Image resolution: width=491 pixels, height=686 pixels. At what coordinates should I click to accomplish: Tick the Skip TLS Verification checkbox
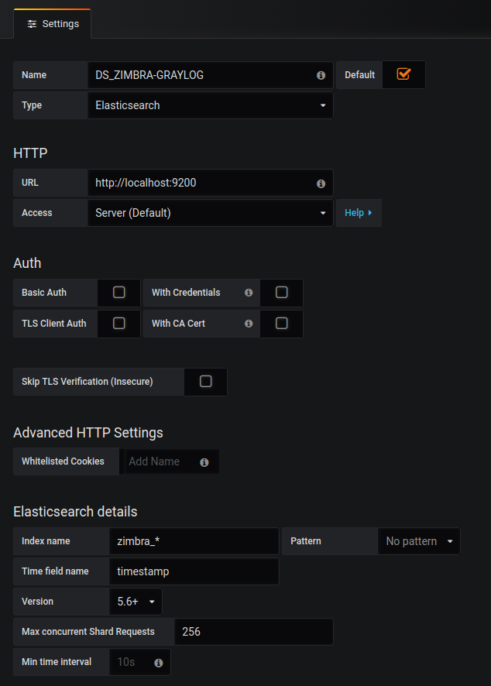point(206,381)
